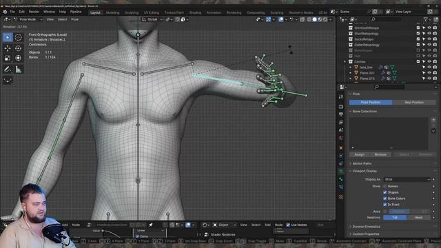Hide Plane.001 with eye icon

[x=429, y=73]
